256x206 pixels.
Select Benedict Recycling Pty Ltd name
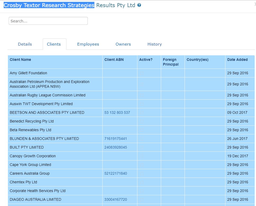pyautogui.click(x=32, y=121)
